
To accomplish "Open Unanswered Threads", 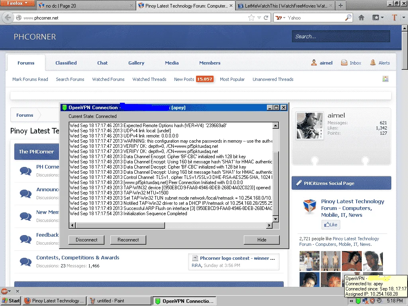I will pyautogui.click(x=273, y=79).
